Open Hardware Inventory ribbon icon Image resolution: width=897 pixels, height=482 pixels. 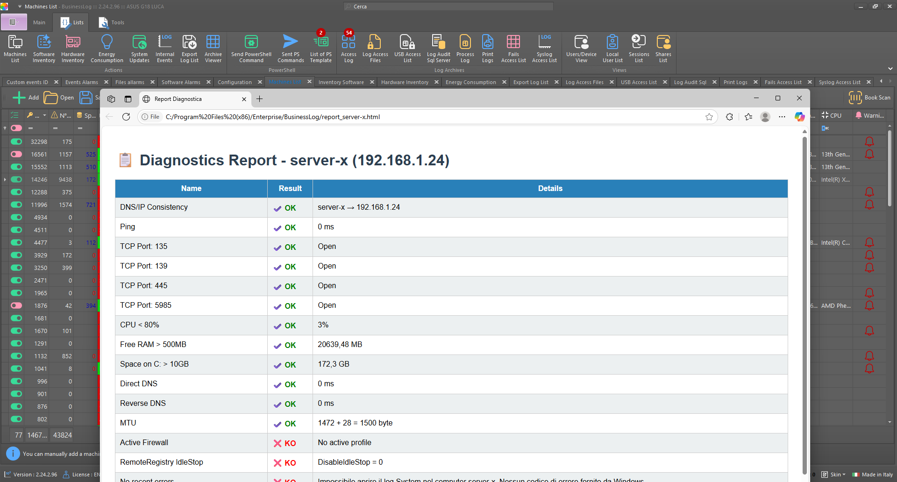(73, 48)
